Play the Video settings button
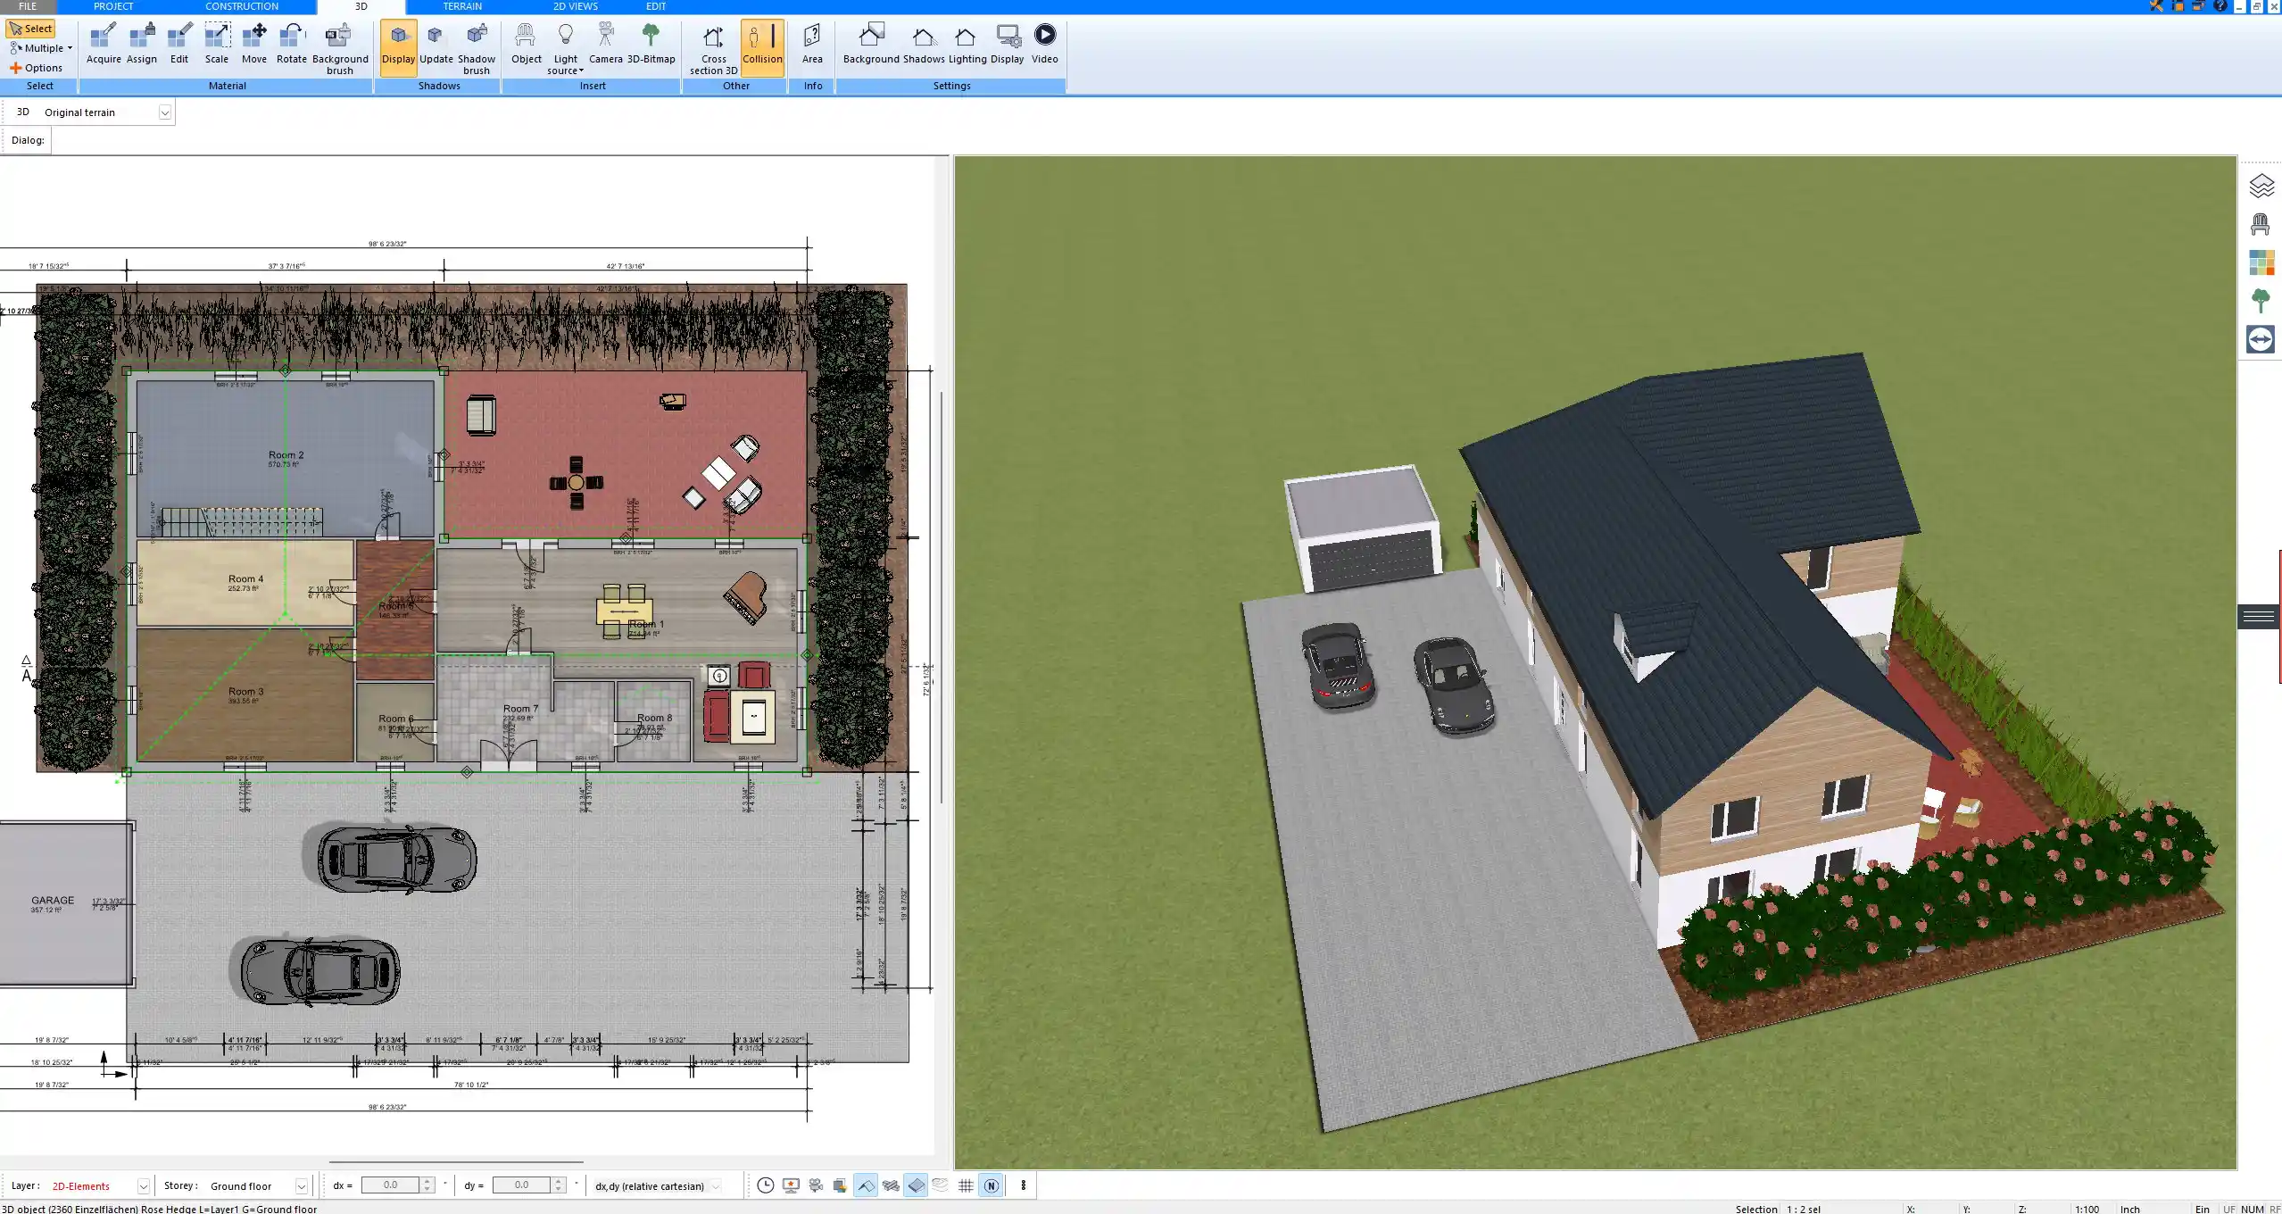This screenshot has height=1214, width=2282. click(x=1044, y=44)
